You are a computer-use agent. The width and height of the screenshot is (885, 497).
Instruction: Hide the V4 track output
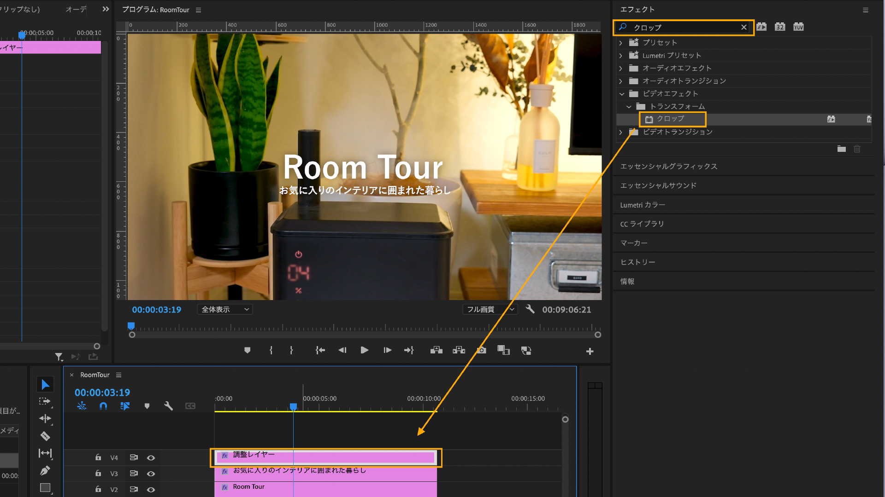tap(151, 457)
